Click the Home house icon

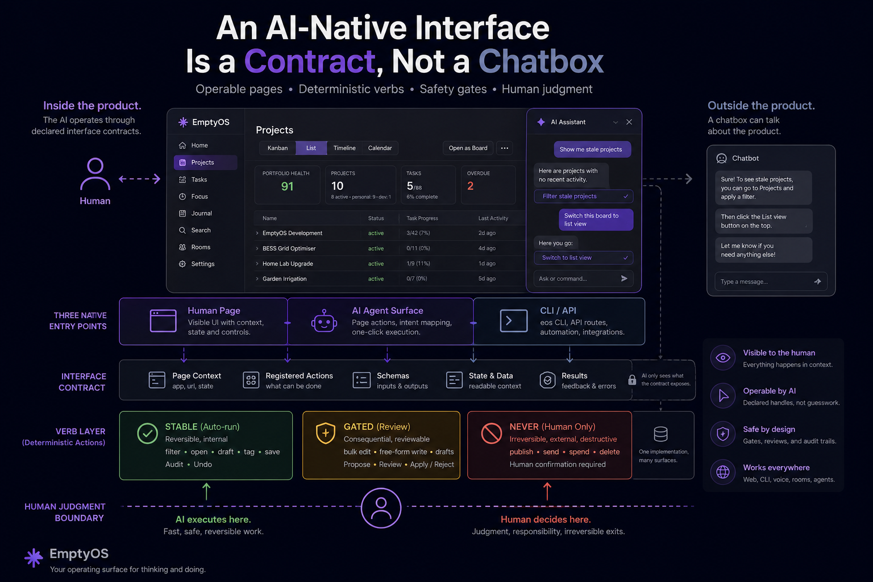[x=182, y=145]
